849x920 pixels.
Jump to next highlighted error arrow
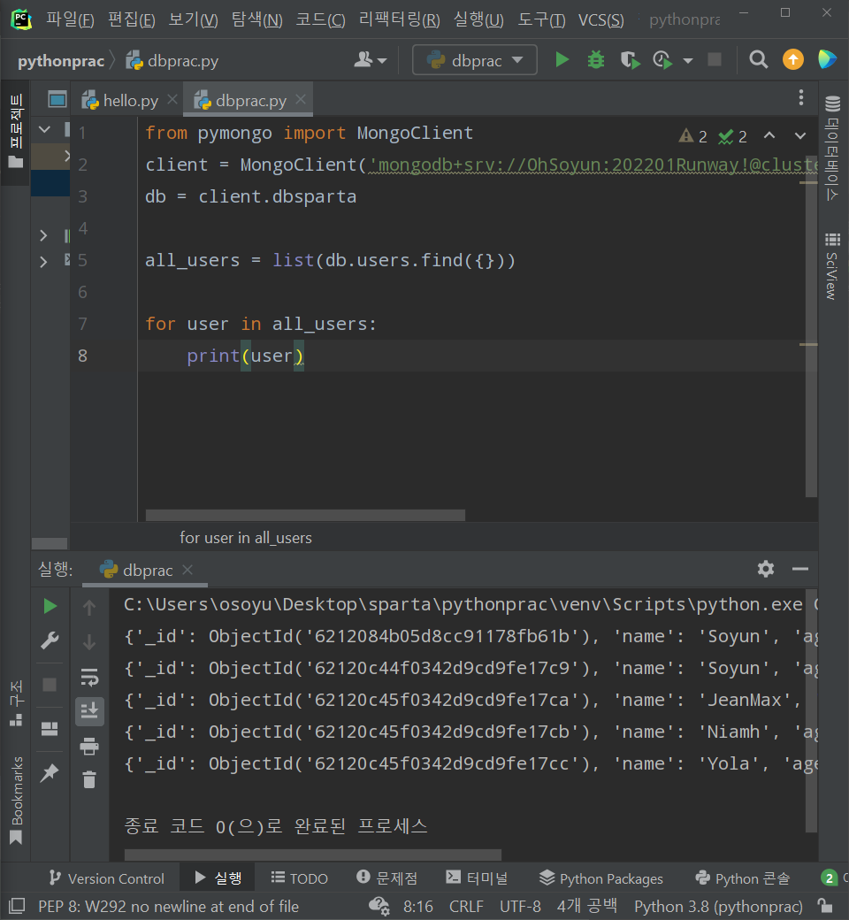[x=800, y=136]
